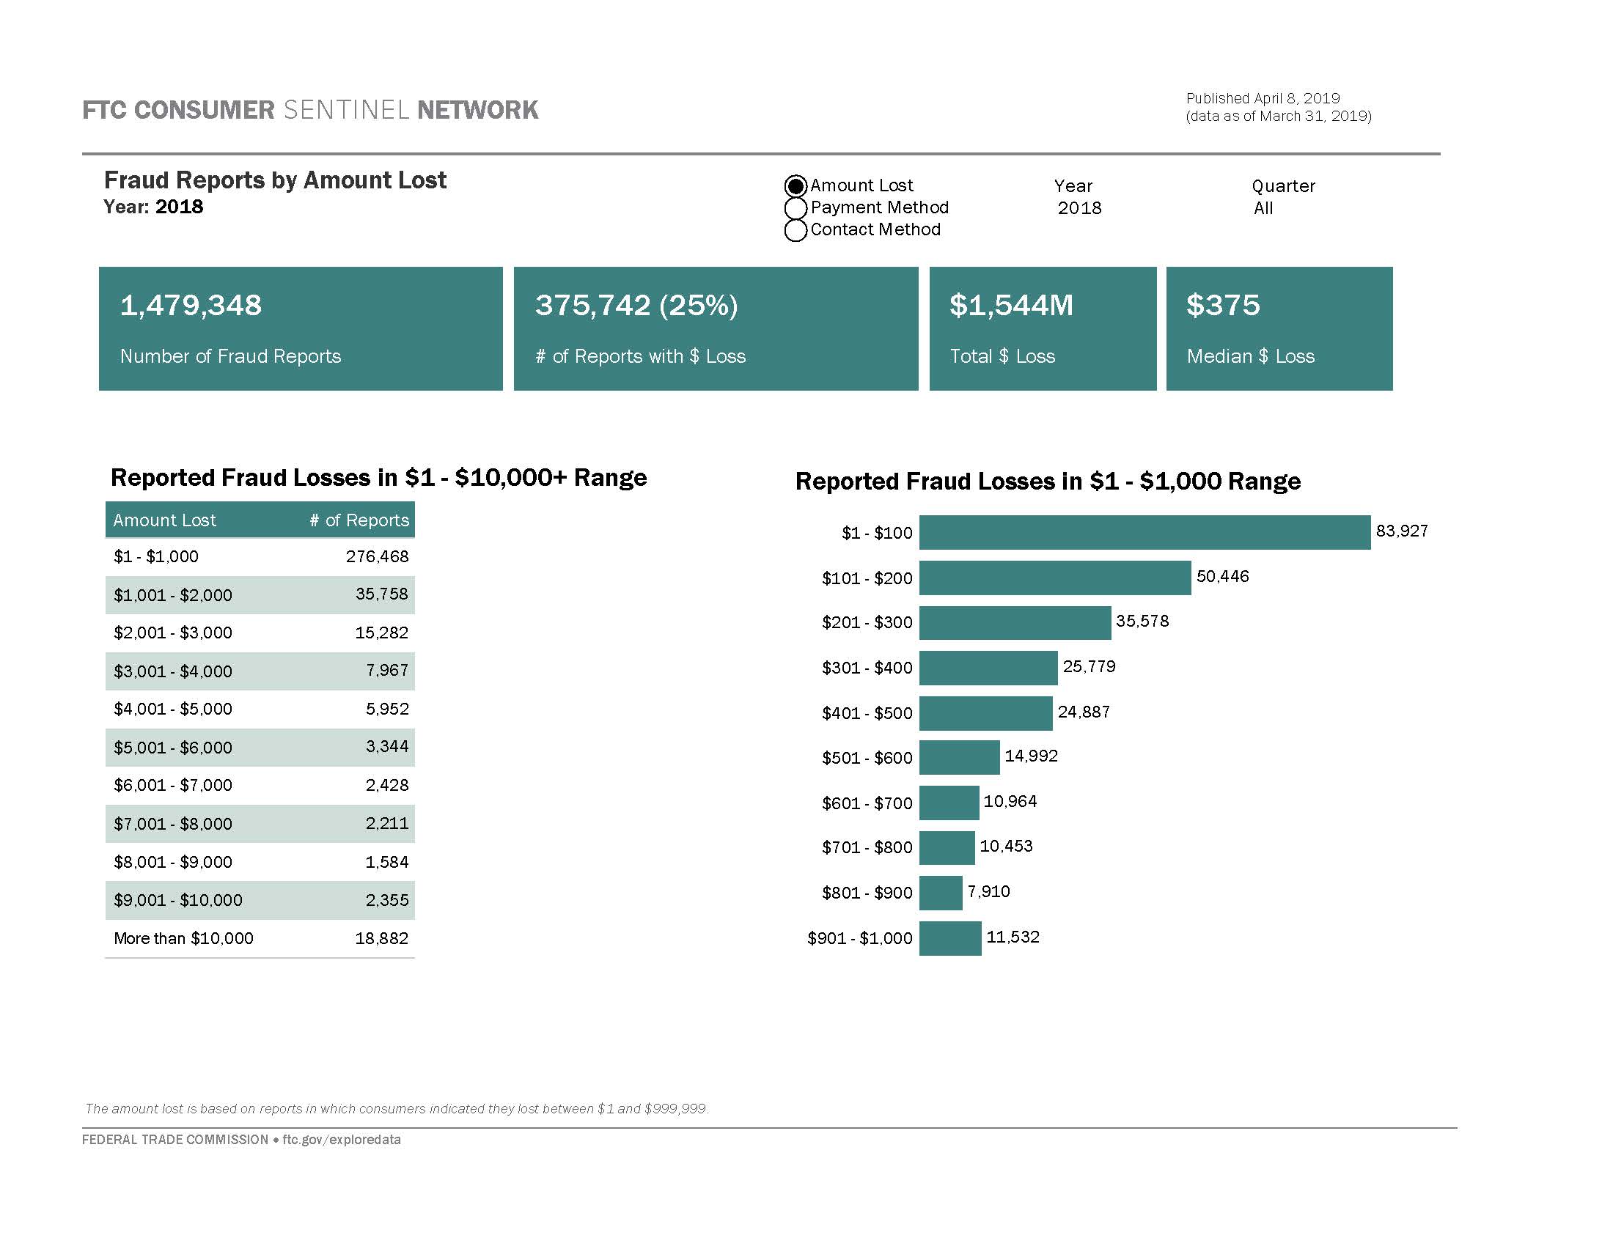Select the $901 - $1,000 bar
This screenshot has height=1246, width=1613.
click(x=950, y=938)
